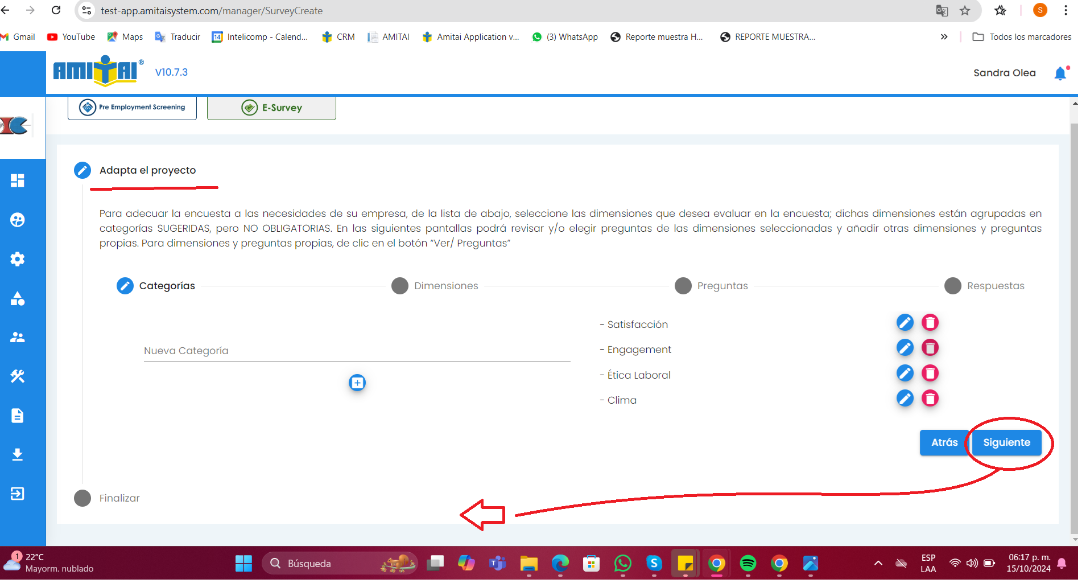This screenshot has height=583, width=1086.
Task: Click the Atrás button
Action: 944,443
